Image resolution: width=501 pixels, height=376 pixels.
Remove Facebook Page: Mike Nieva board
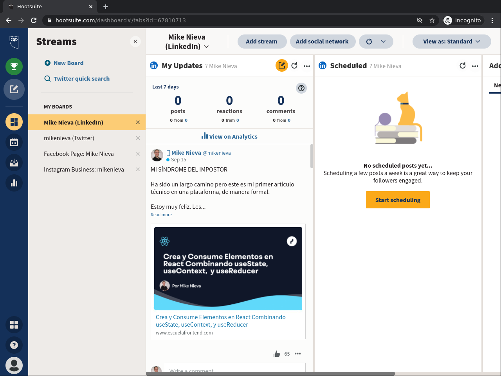tap(138, 154)
